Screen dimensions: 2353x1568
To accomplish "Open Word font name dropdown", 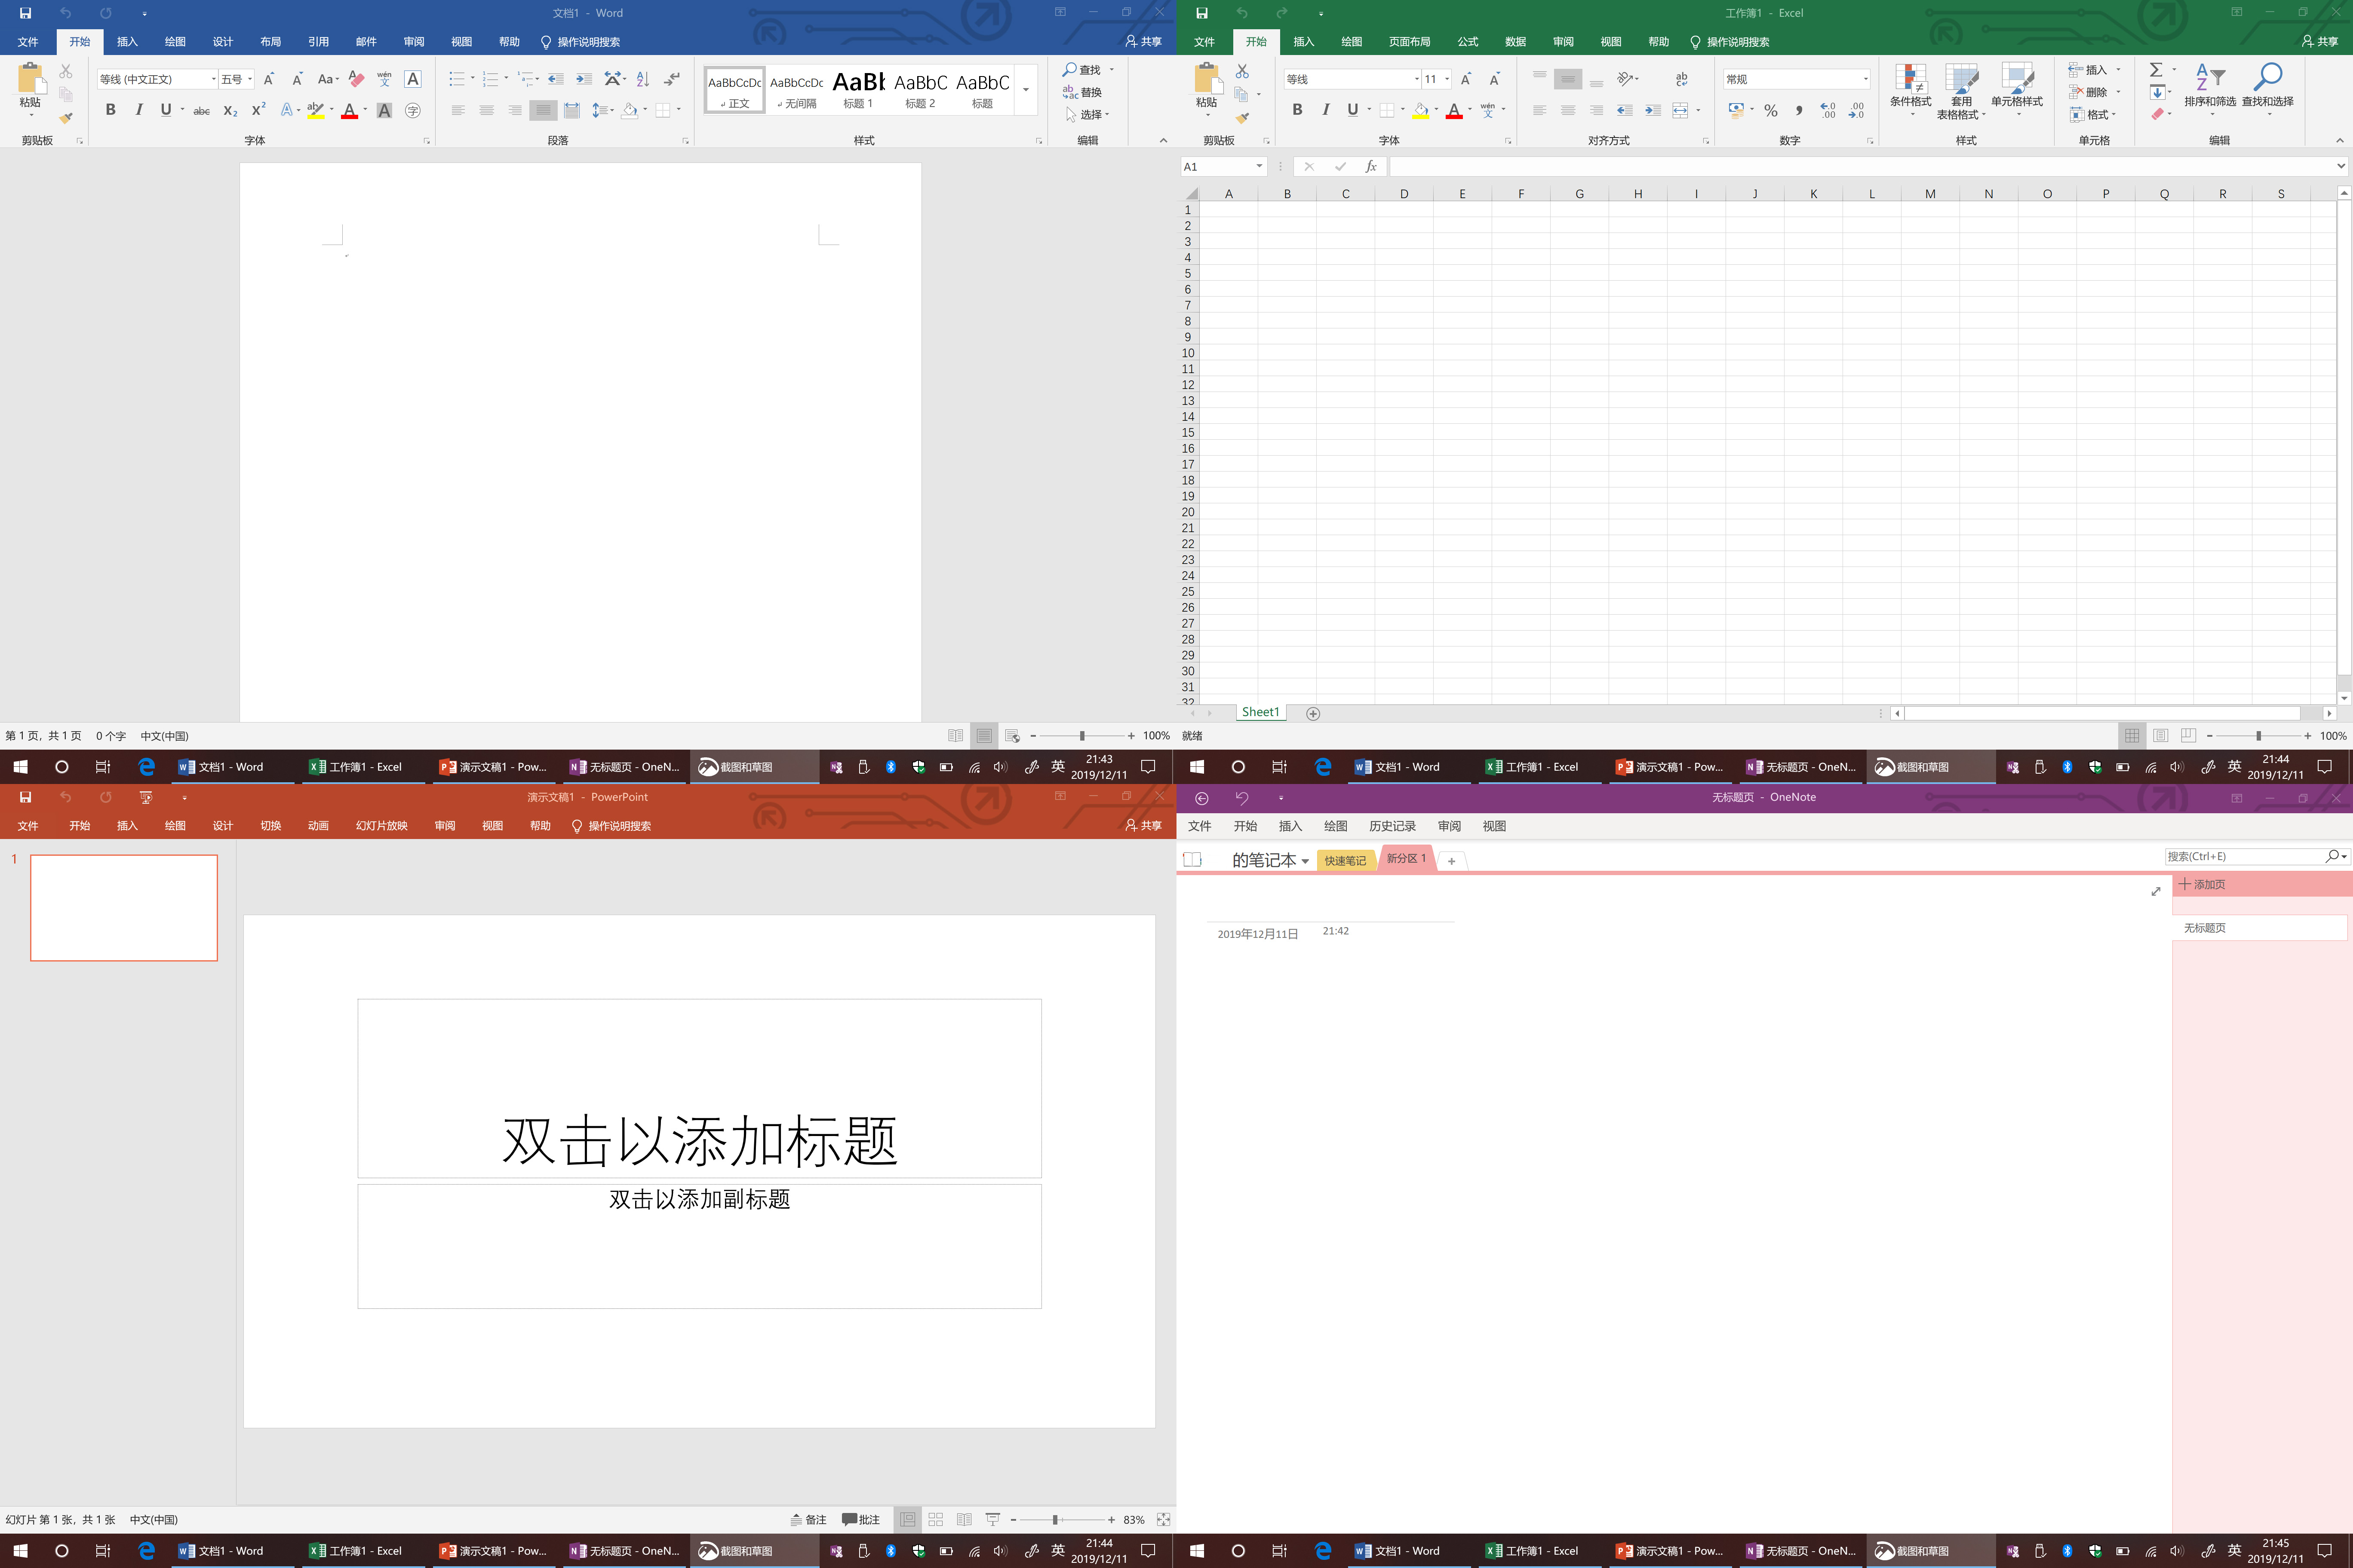I will pos(213,79).
